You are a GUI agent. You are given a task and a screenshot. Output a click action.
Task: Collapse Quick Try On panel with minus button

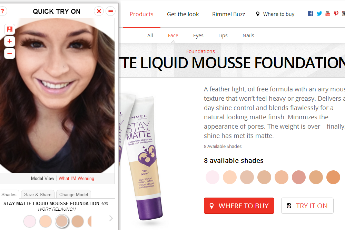coord(110,11)
